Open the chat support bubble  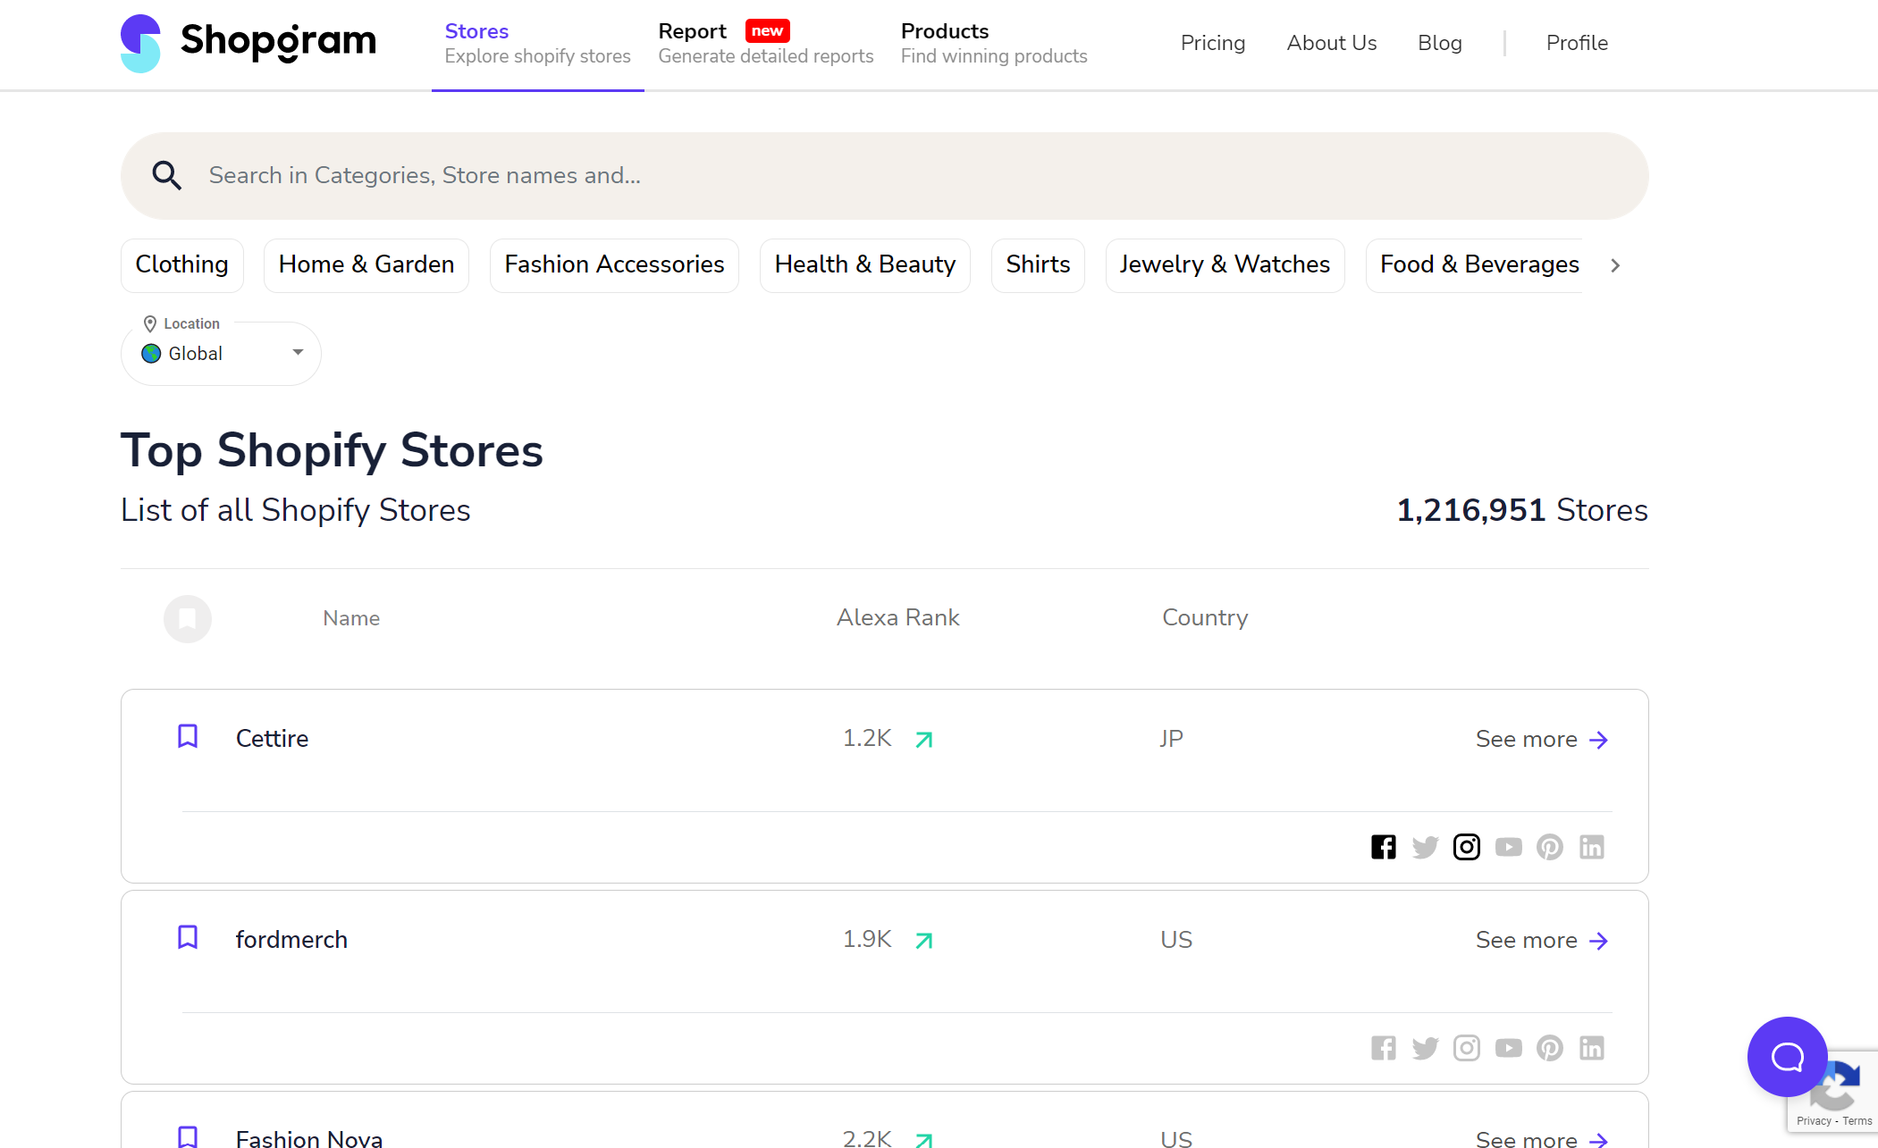(1788, 1057)
